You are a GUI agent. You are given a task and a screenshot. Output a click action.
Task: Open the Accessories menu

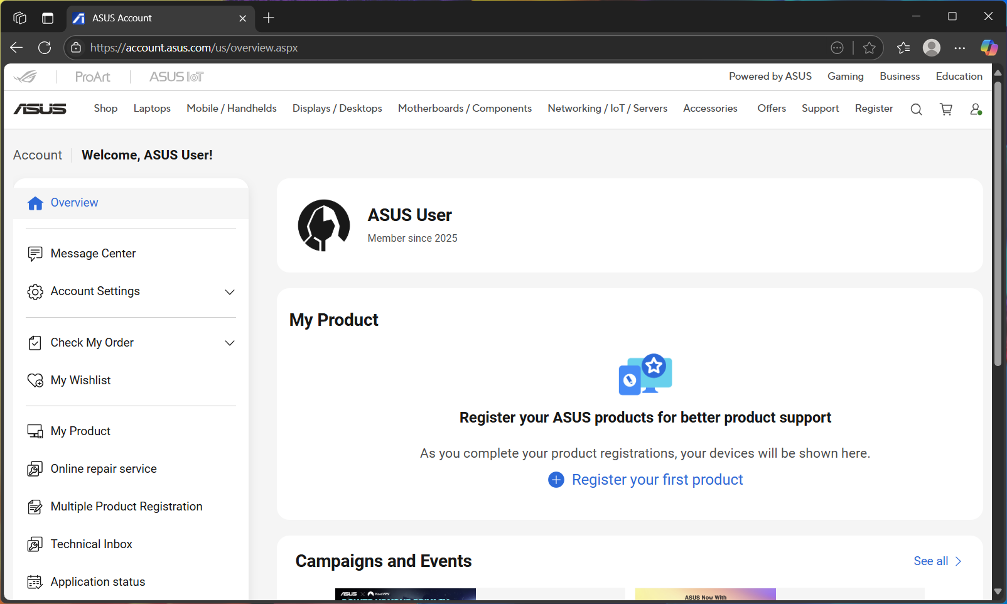pos(710,109)
